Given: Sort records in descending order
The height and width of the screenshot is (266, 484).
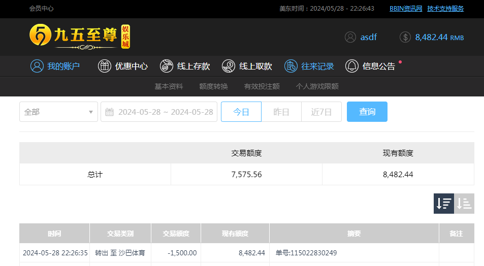Looking at the screenshot, I should tap(443, 204).
